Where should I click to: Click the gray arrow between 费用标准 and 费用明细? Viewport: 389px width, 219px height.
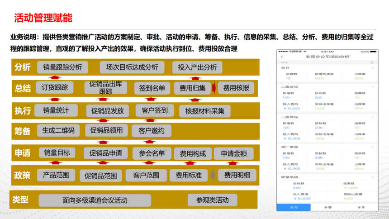tap(213, 175)
